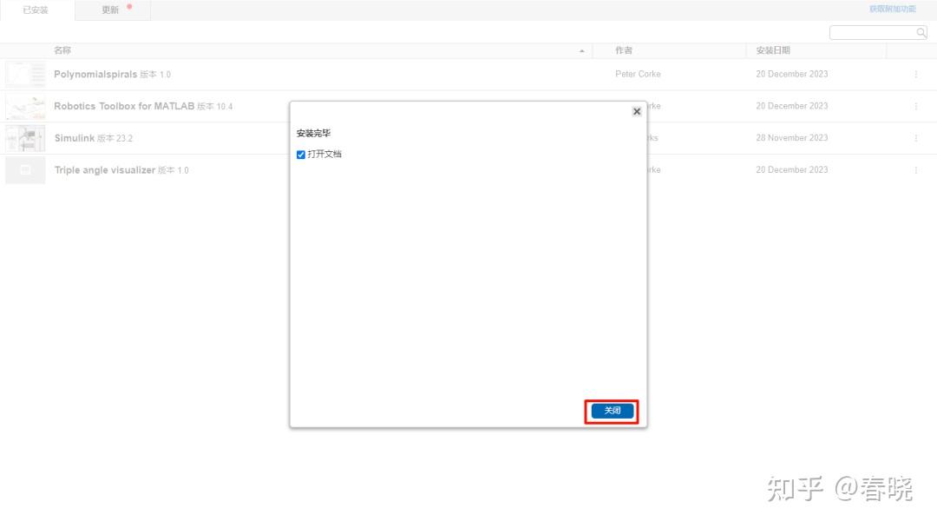
Task: Click the Polynomialspirals add-on thumbnail icon
Action: point(24,74)
